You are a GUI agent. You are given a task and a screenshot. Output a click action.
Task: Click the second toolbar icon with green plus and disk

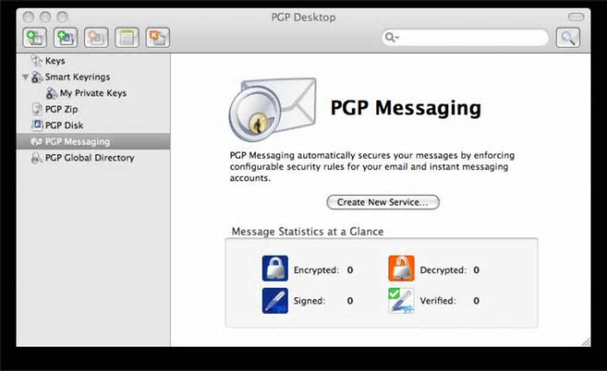[x=65, y=37]
